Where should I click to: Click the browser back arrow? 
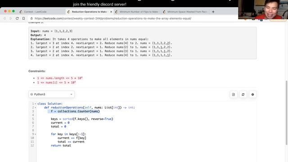coord(4,18)
